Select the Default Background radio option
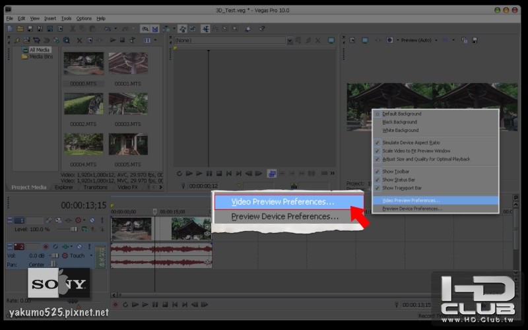This screenshot has width=528, height=330. point(401,114)
